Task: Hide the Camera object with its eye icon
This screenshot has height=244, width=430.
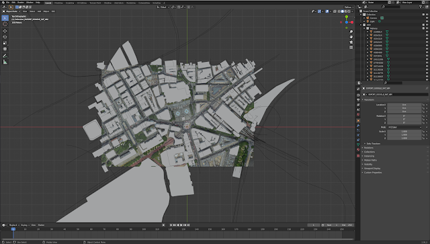Action: coord(427,18)
